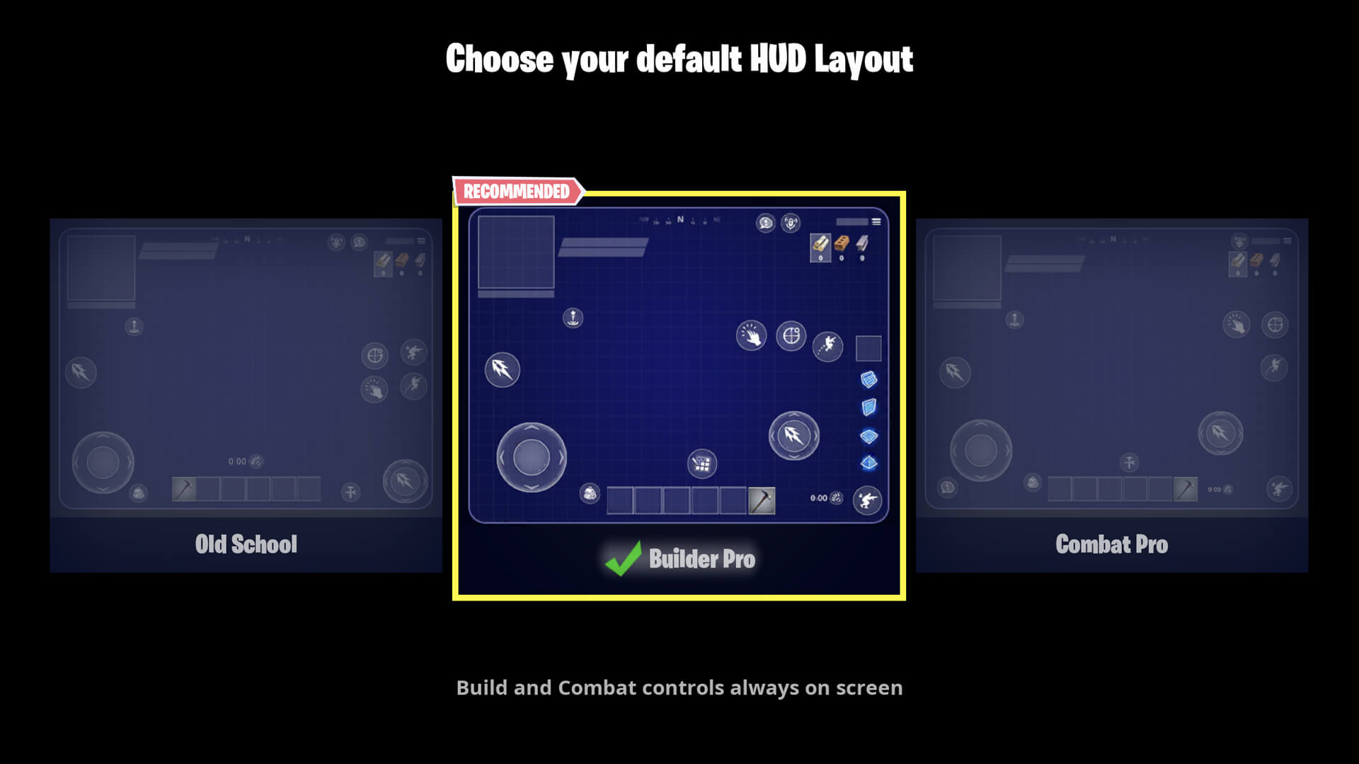Click the crouch toggle icon
This screenshot has width=1359, height=764.
point(865,497)
